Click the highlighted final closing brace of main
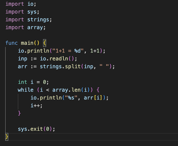Screen dimensions: 178x146 pos(7,137)
